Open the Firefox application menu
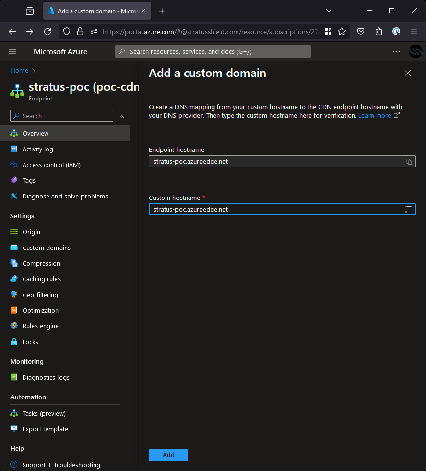 coord(414,31)
